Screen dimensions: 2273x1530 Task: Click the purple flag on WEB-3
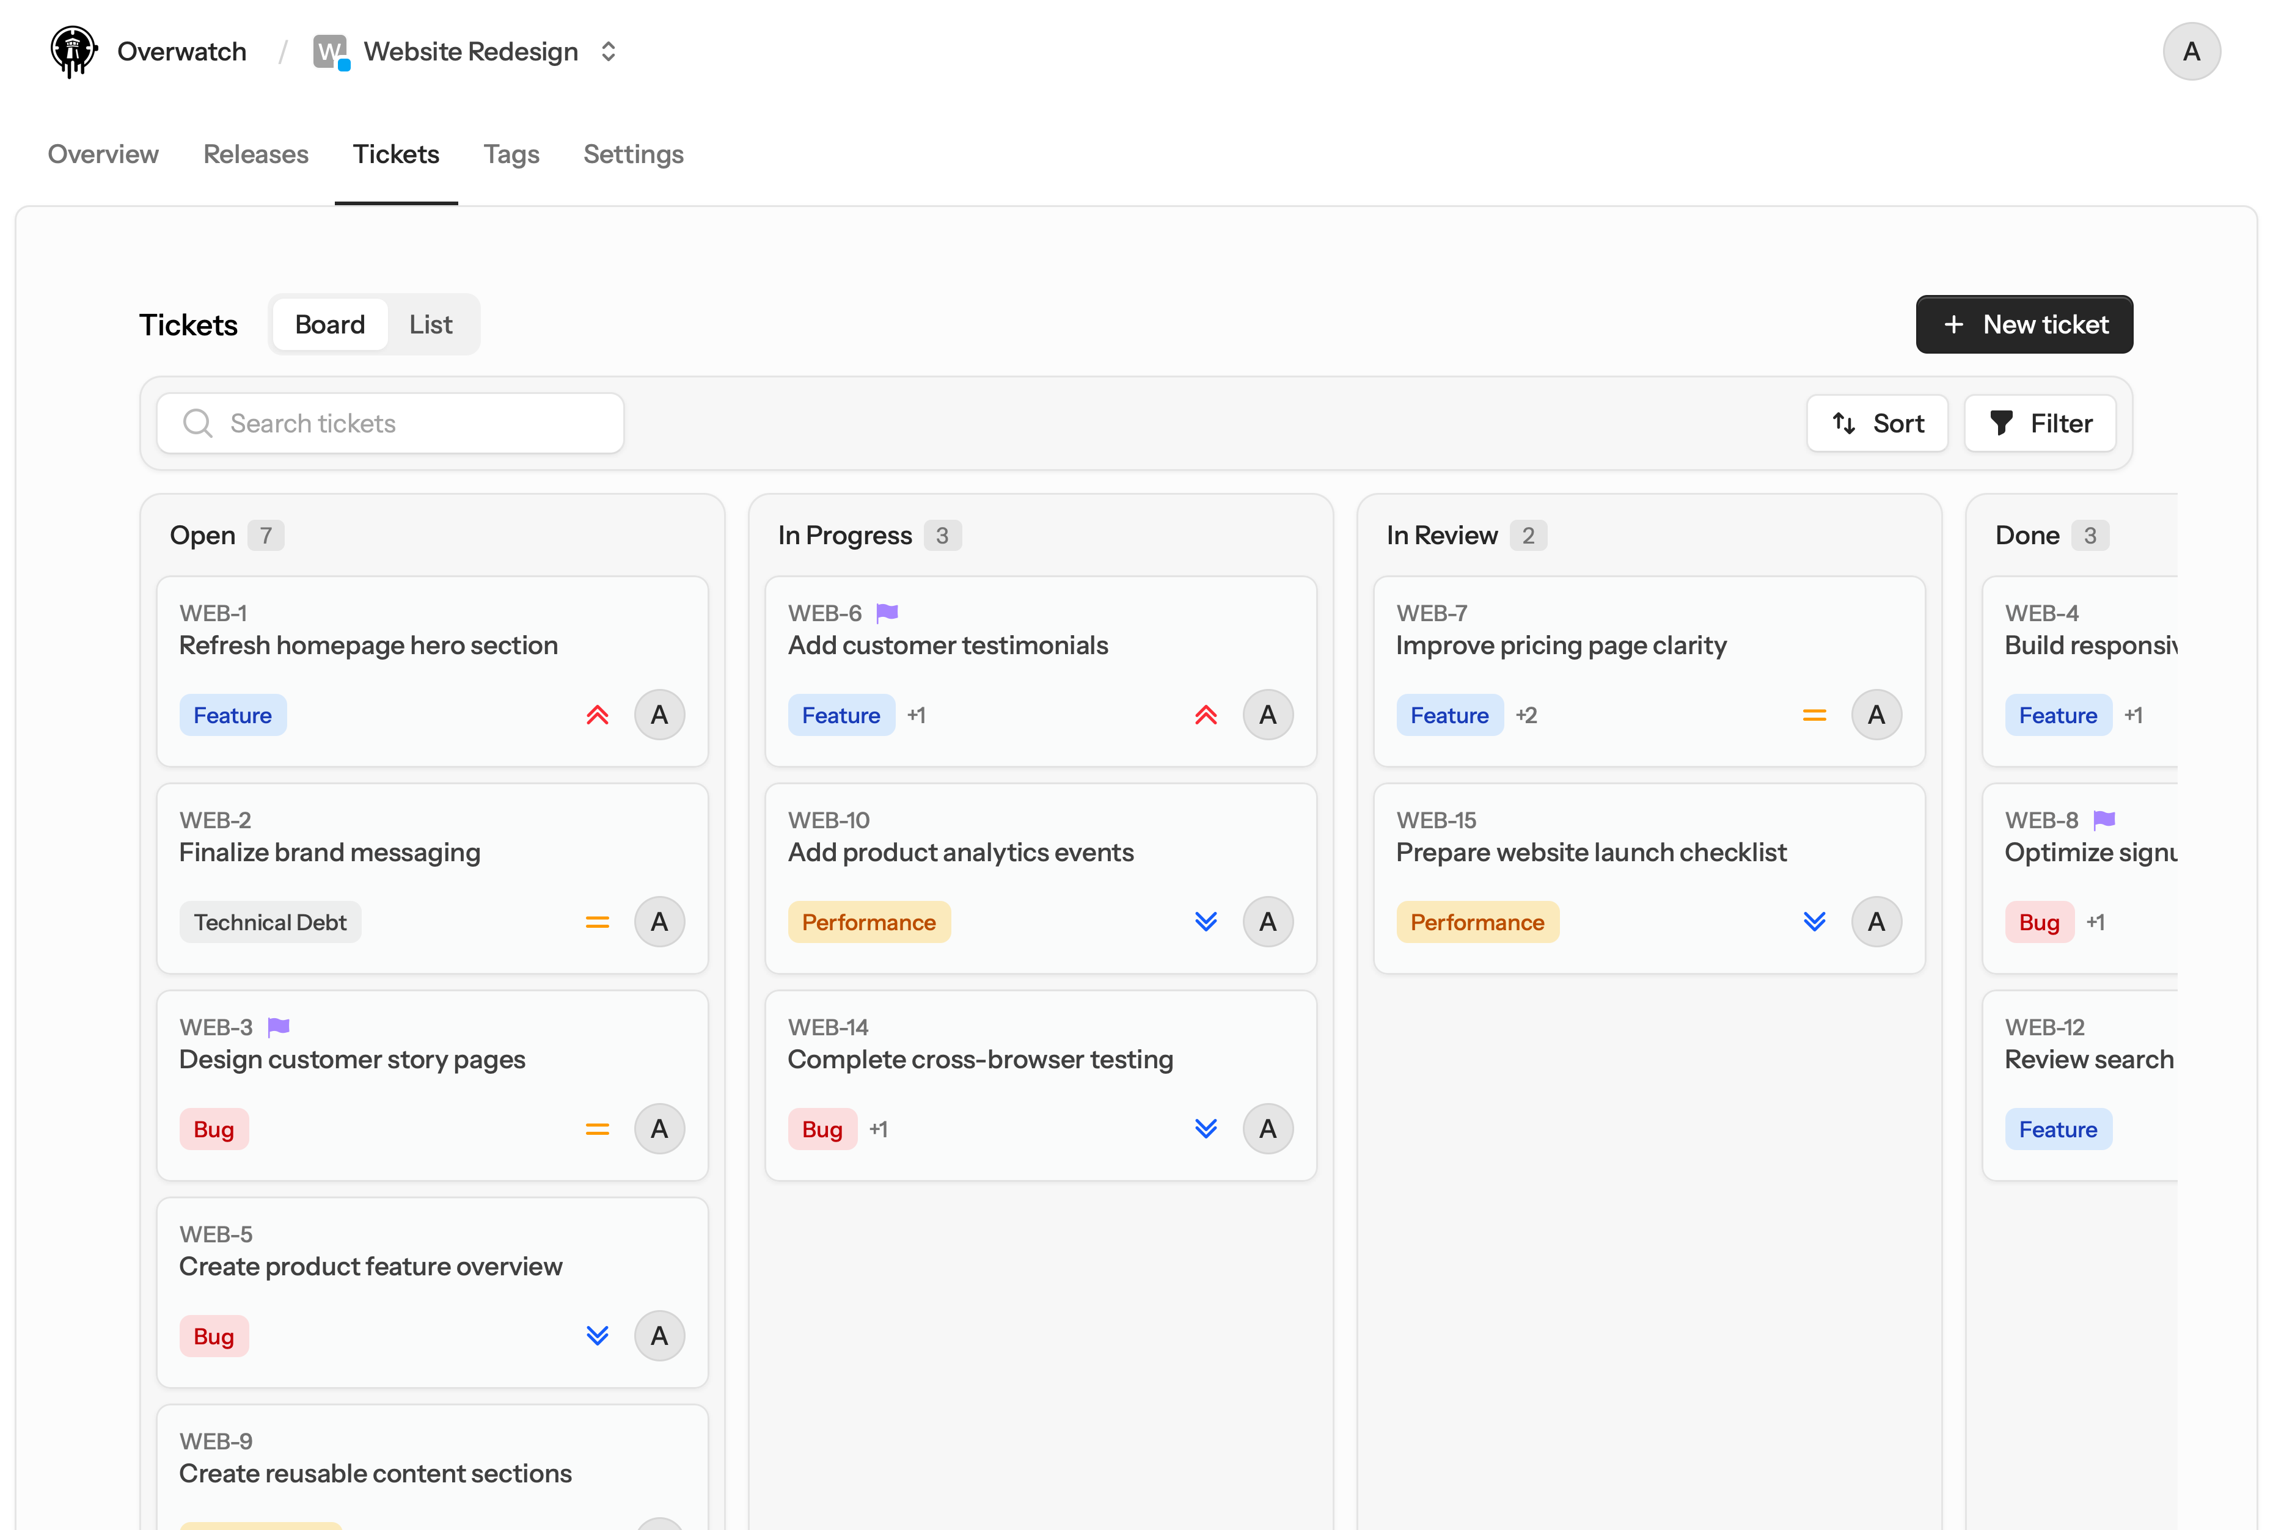click(x=279, y=1027)
